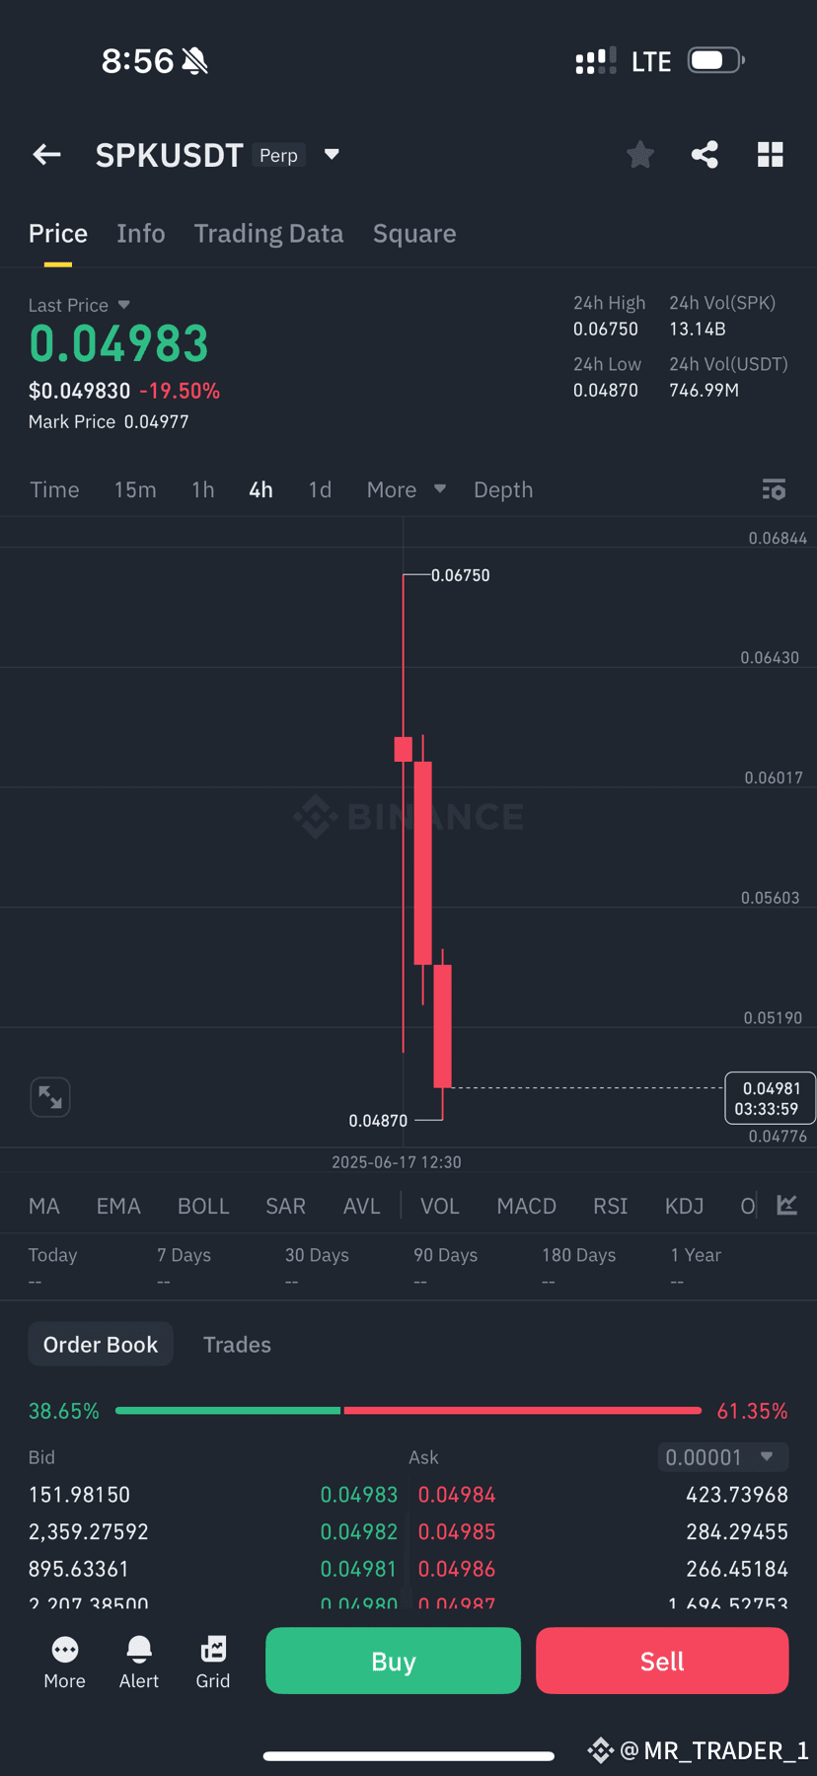817x1776 pixels.
Task: Click the back arrow to exit SPKUSDT view
Action: point(45,154)
